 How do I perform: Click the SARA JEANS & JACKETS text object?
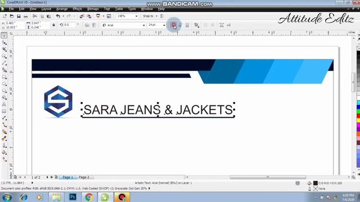[158, 110]
